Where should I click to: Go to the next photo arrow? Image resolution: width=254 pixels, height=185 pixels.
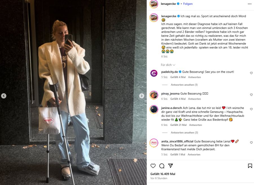[142, 96]
